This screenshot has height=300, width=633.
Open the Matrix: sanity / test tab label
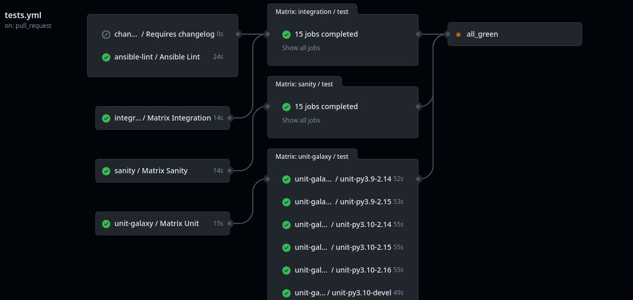pos(304,84)
